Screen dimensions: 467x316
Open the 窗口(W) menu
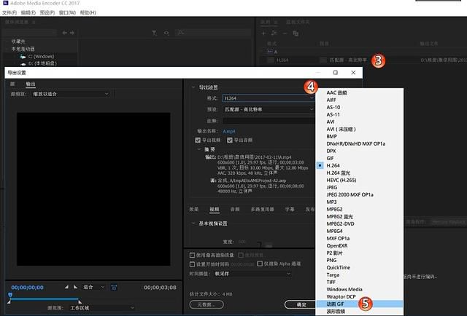pyautogui.click(x=67, y=12)
